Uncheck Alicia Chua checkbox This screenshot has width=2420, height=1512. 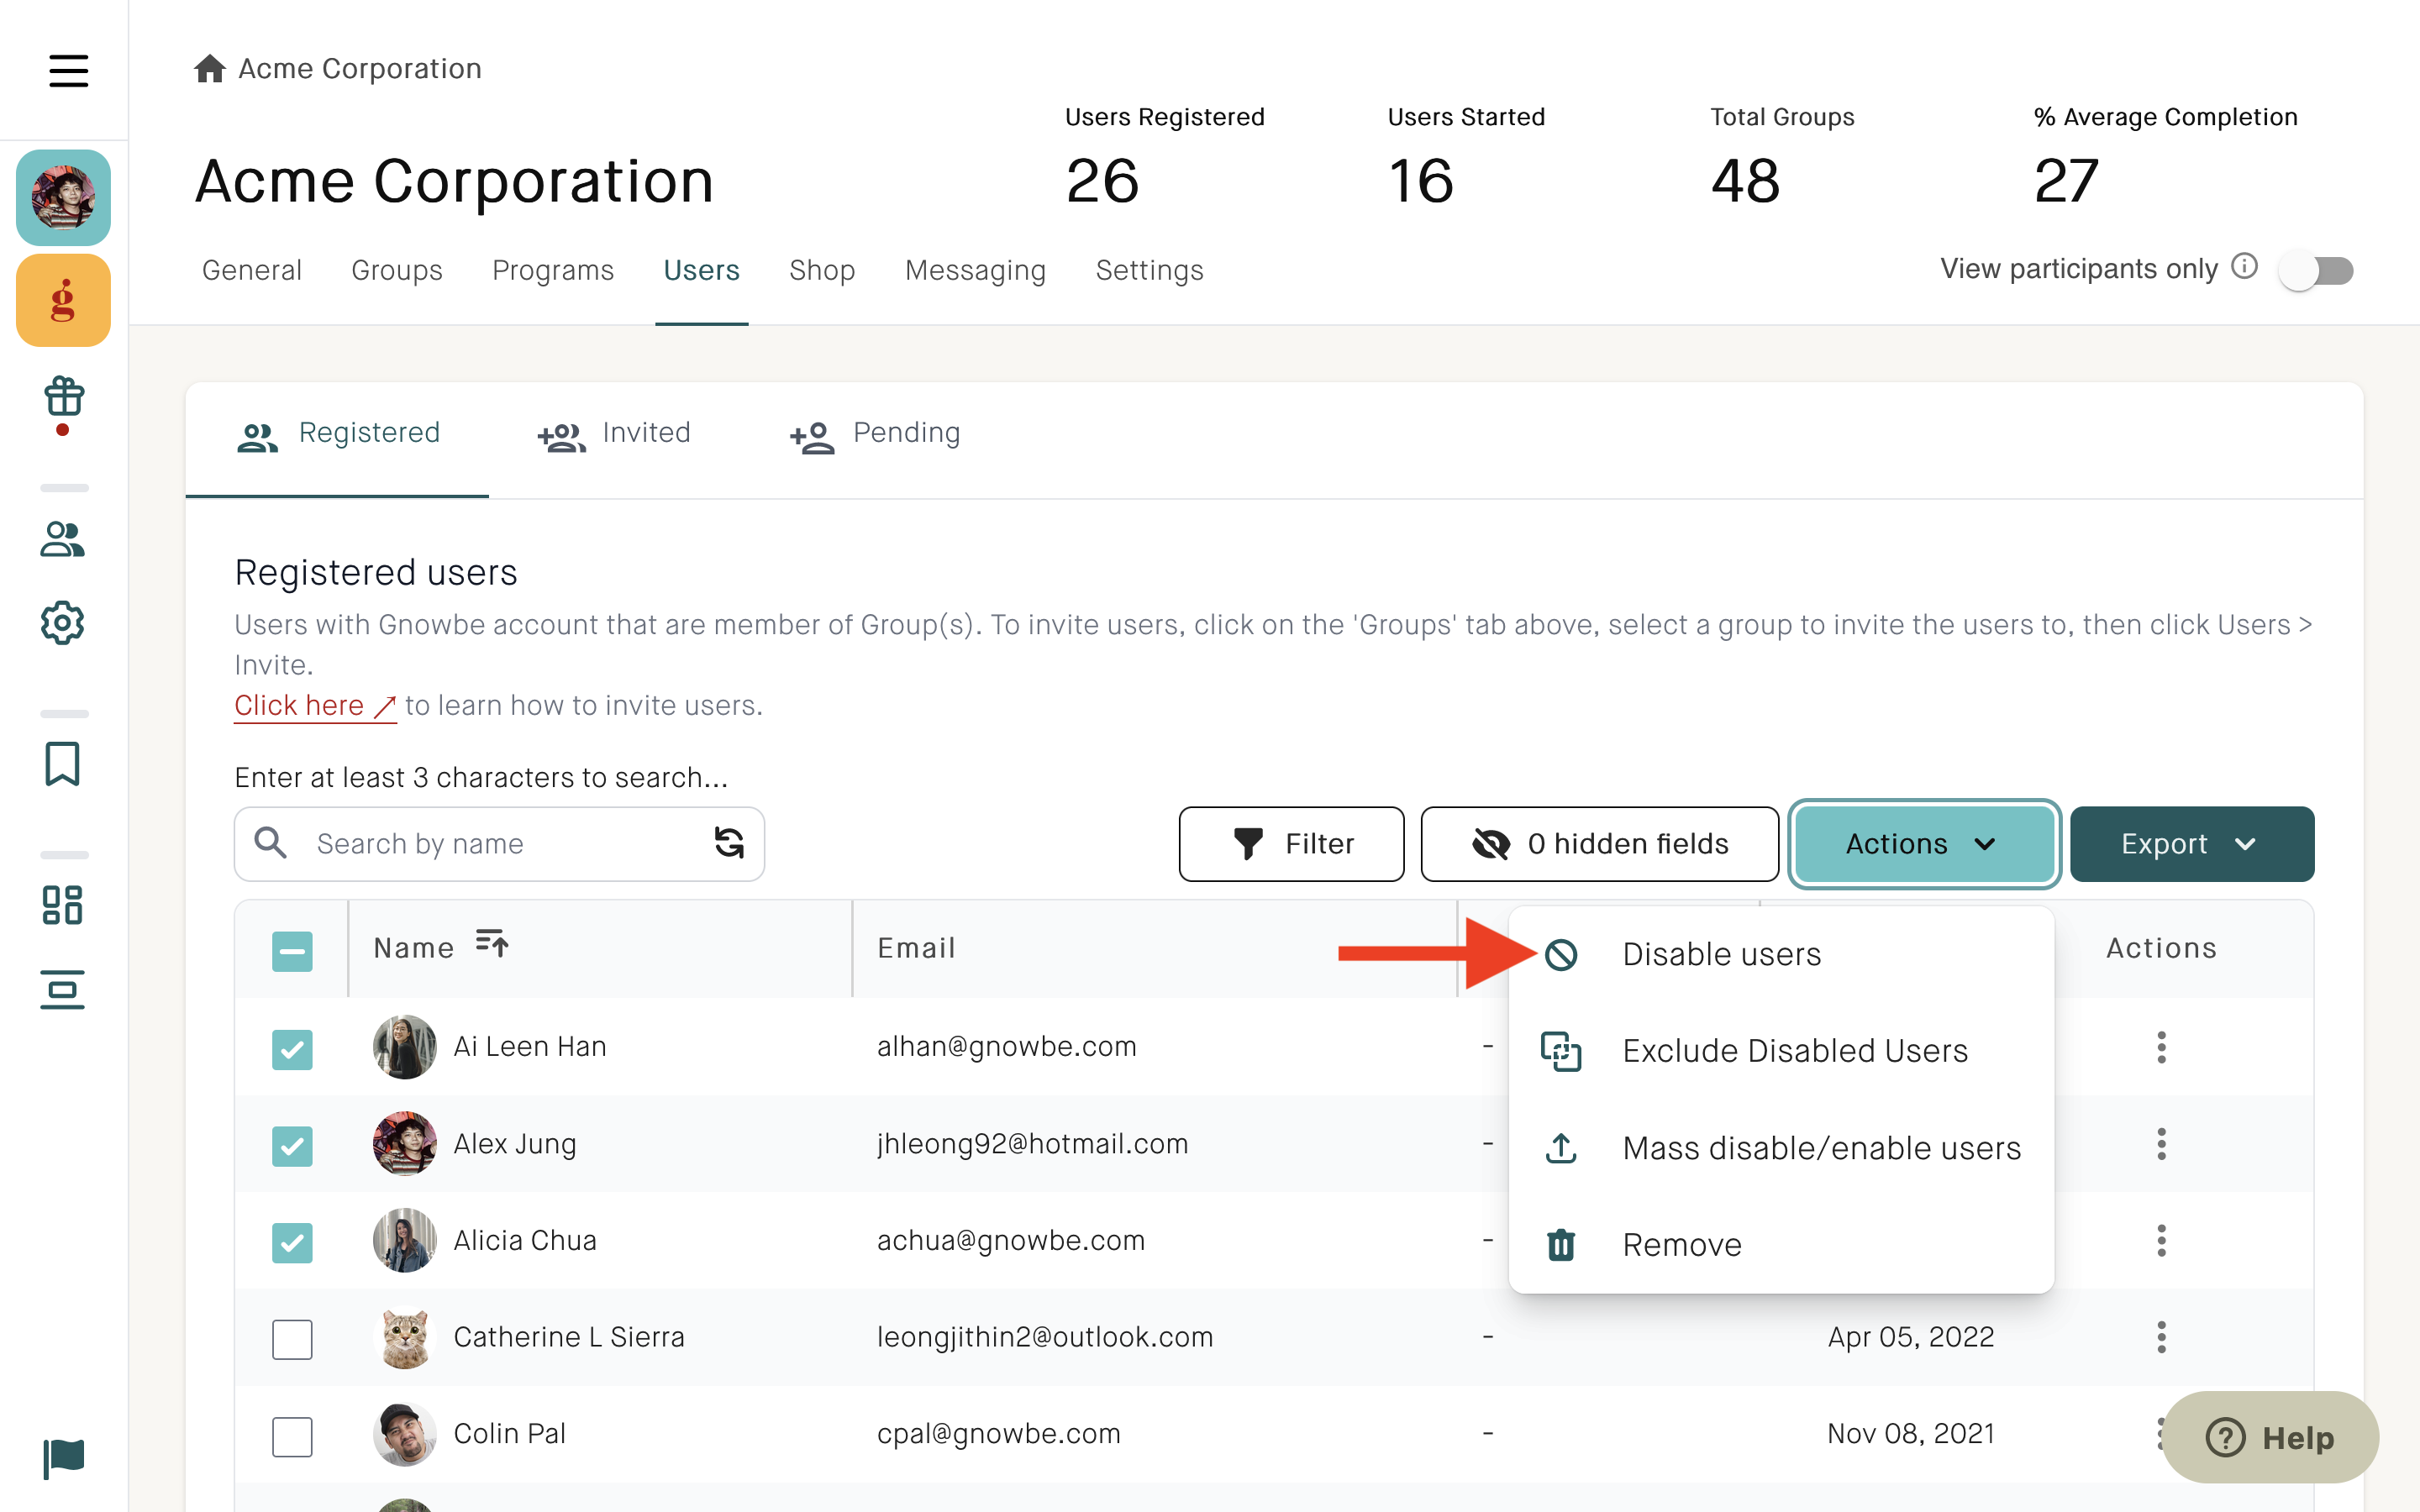click(292, 1243)
